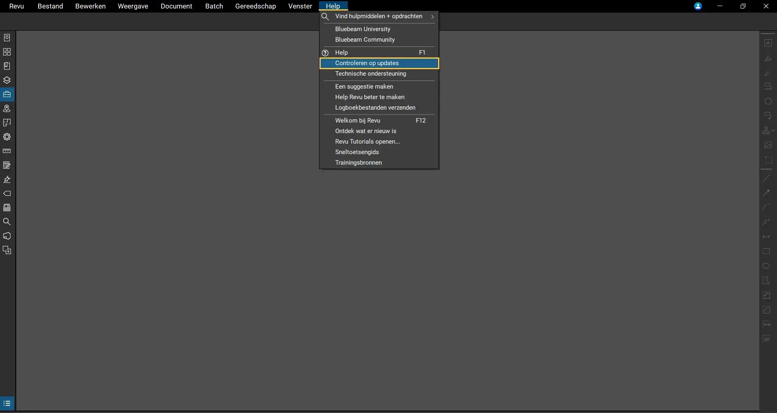Select Help F1 menu entry
The height and width of the screenshot is (413, 777).
[379, 53]
